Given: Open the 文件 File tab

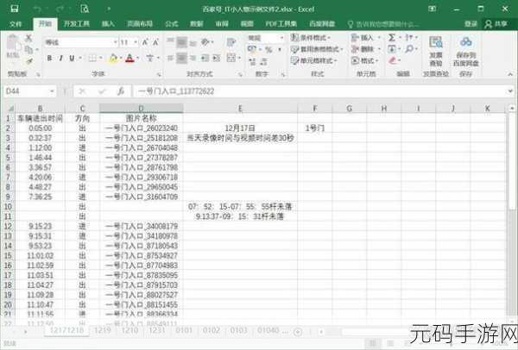Looking at the screenshot, I should click(16, 24).
